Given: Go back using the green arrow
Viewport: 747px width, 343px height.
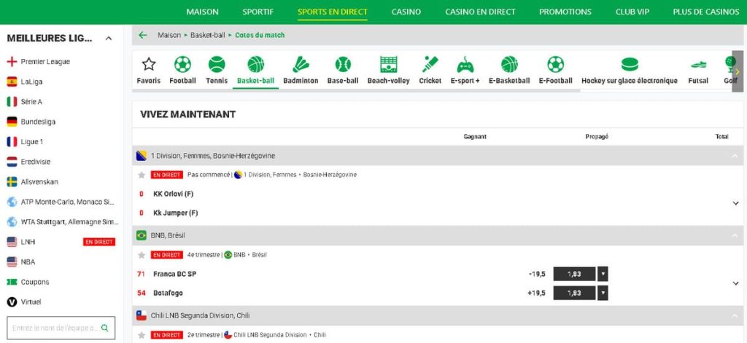Looking at the screenshot, I should click(143, 35).
